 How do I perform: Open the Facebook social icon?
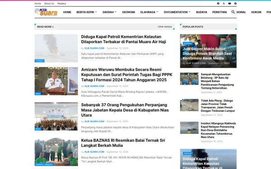coord(218,4)
